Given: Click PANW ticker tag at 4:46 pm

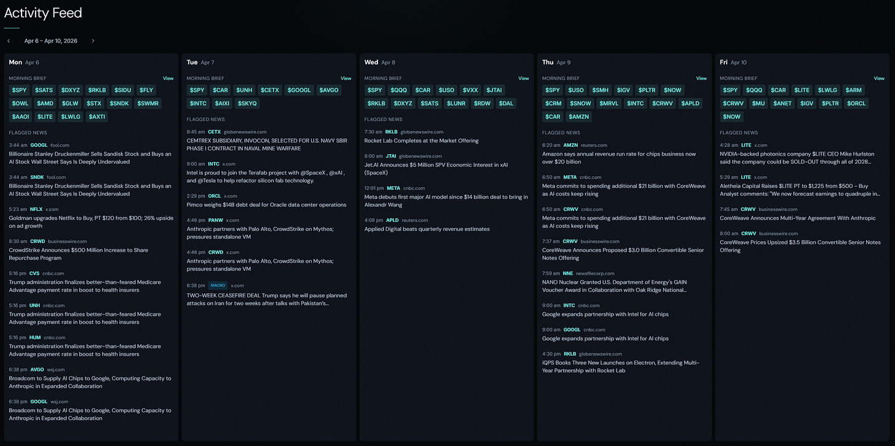Looking at the screenshot, I should coord(216,220).
